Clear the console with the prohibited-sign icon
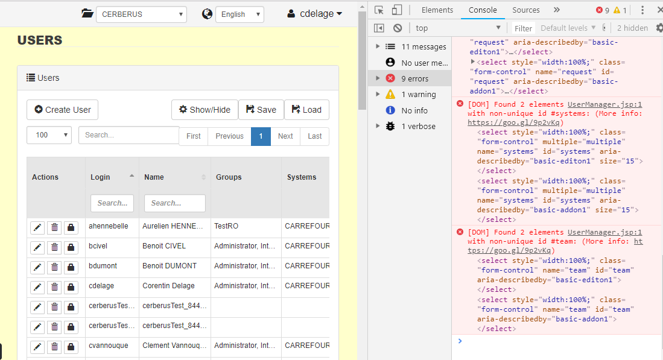The height and width of the screenshot is (360, 663). point(397,28)
